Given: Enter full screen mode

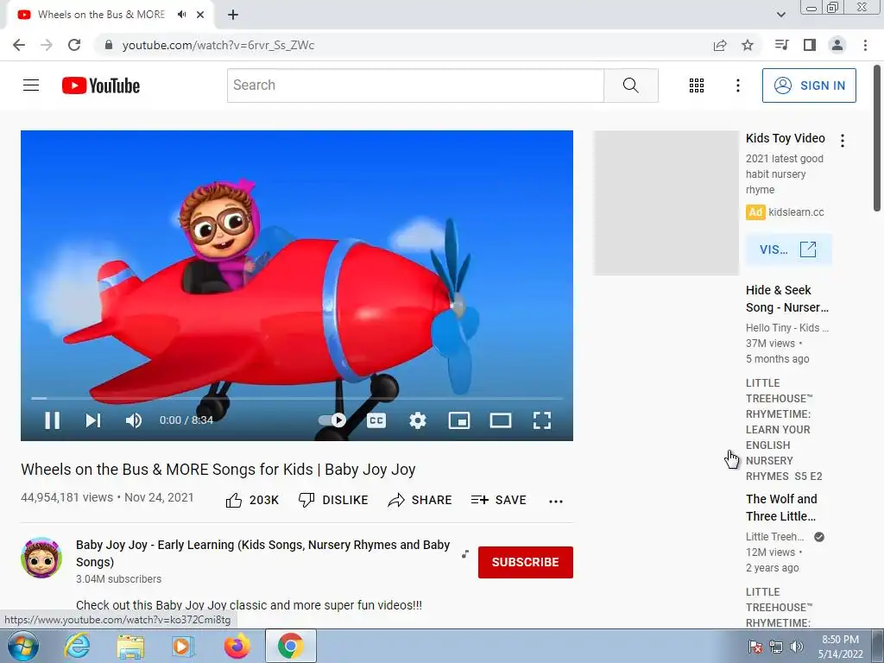Looking at the screenshot, I should [542, 420].
